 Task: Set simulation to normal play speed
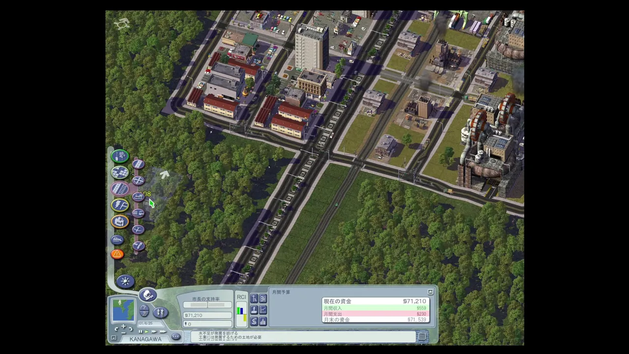[147, 332]
